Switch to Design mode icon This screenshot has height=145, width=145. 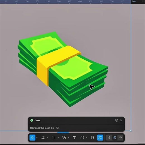(x=115, y=137)
